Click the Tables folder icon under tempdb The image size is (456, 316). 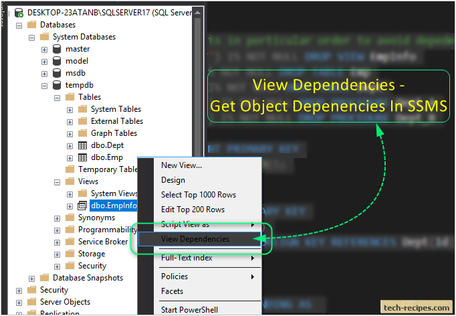tap(70, 97)
